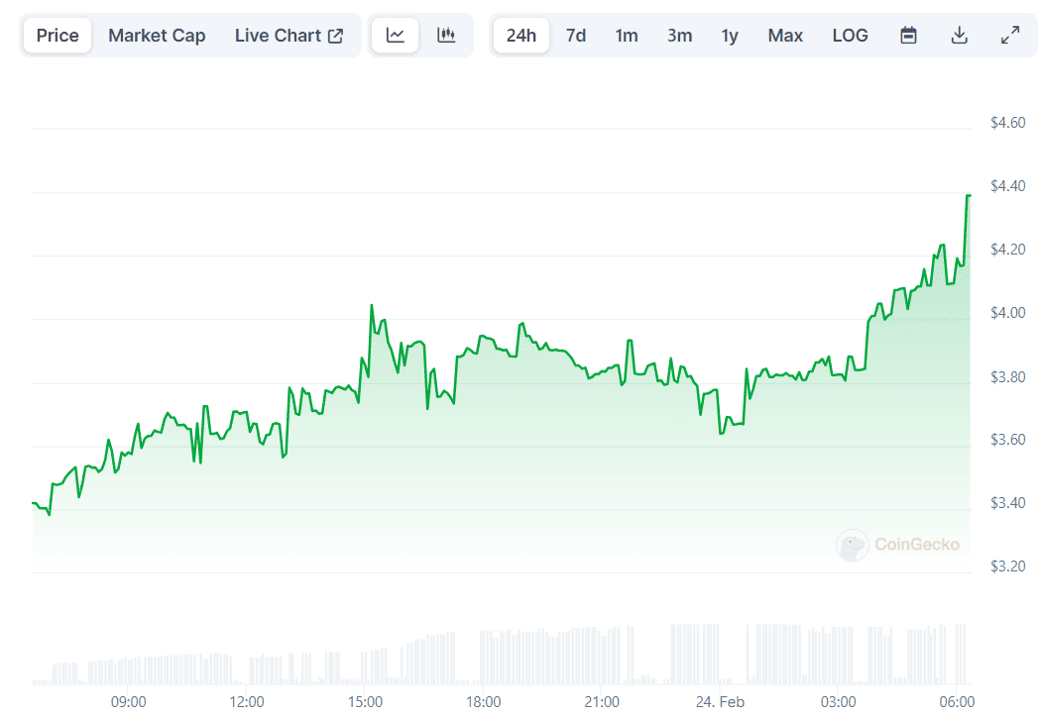This screenshot has width=1042, height=719.
Task: Click the $4.20 price axis label
Action: point(1007,249)
